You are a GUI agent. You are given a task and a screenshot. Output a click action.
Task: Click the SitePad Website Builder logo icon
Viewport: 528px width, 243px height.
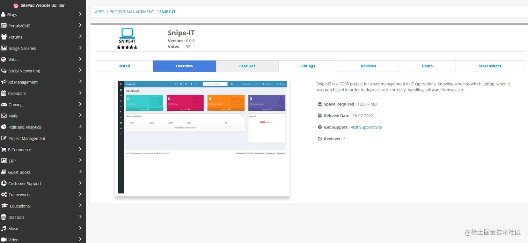click(16, 6)
